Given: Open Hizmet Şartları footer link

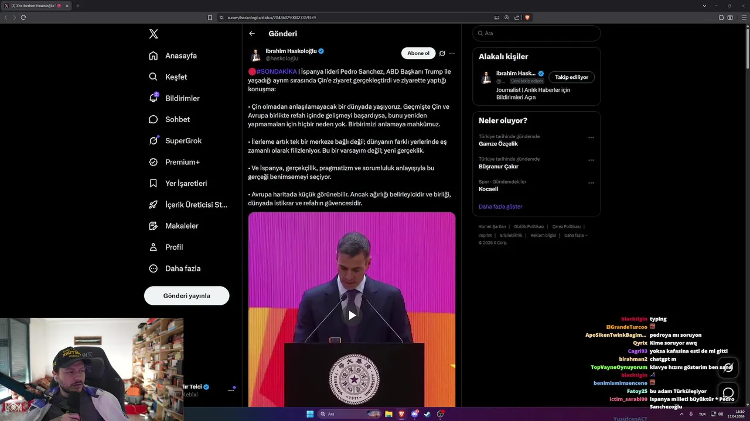Looking at the screenshot, I should pos(492,227).
